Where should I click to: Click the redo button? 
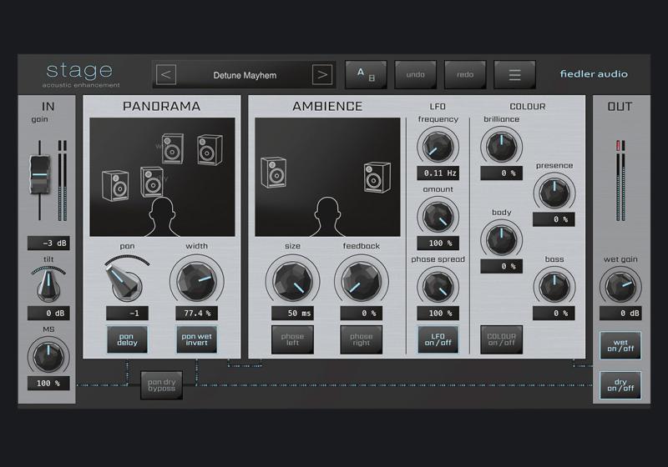[x=465, y=75]
